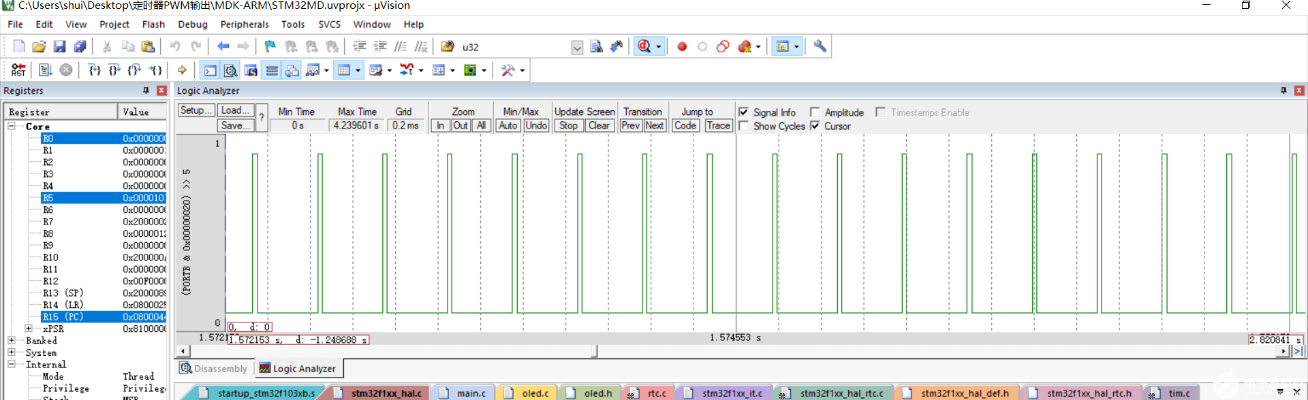Click the logic analyzer horizontal scrollbar thumb
This screenshot has width=1308, height=400.
point(594,351)
